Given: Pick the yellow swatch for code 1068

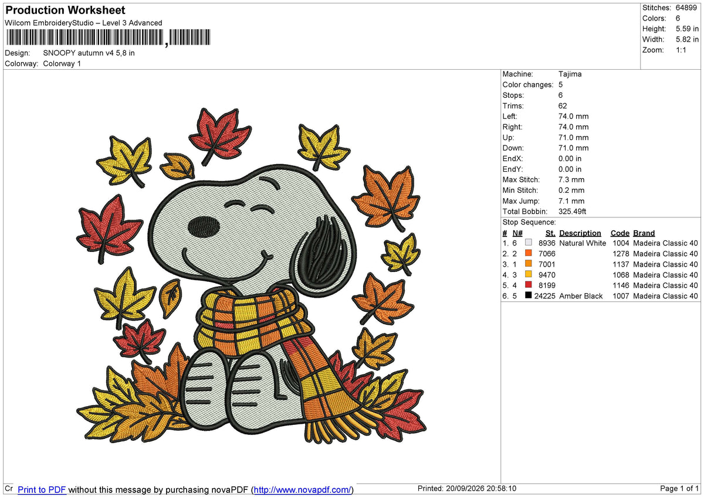Looking at the screenshot, I should (529, 274).
